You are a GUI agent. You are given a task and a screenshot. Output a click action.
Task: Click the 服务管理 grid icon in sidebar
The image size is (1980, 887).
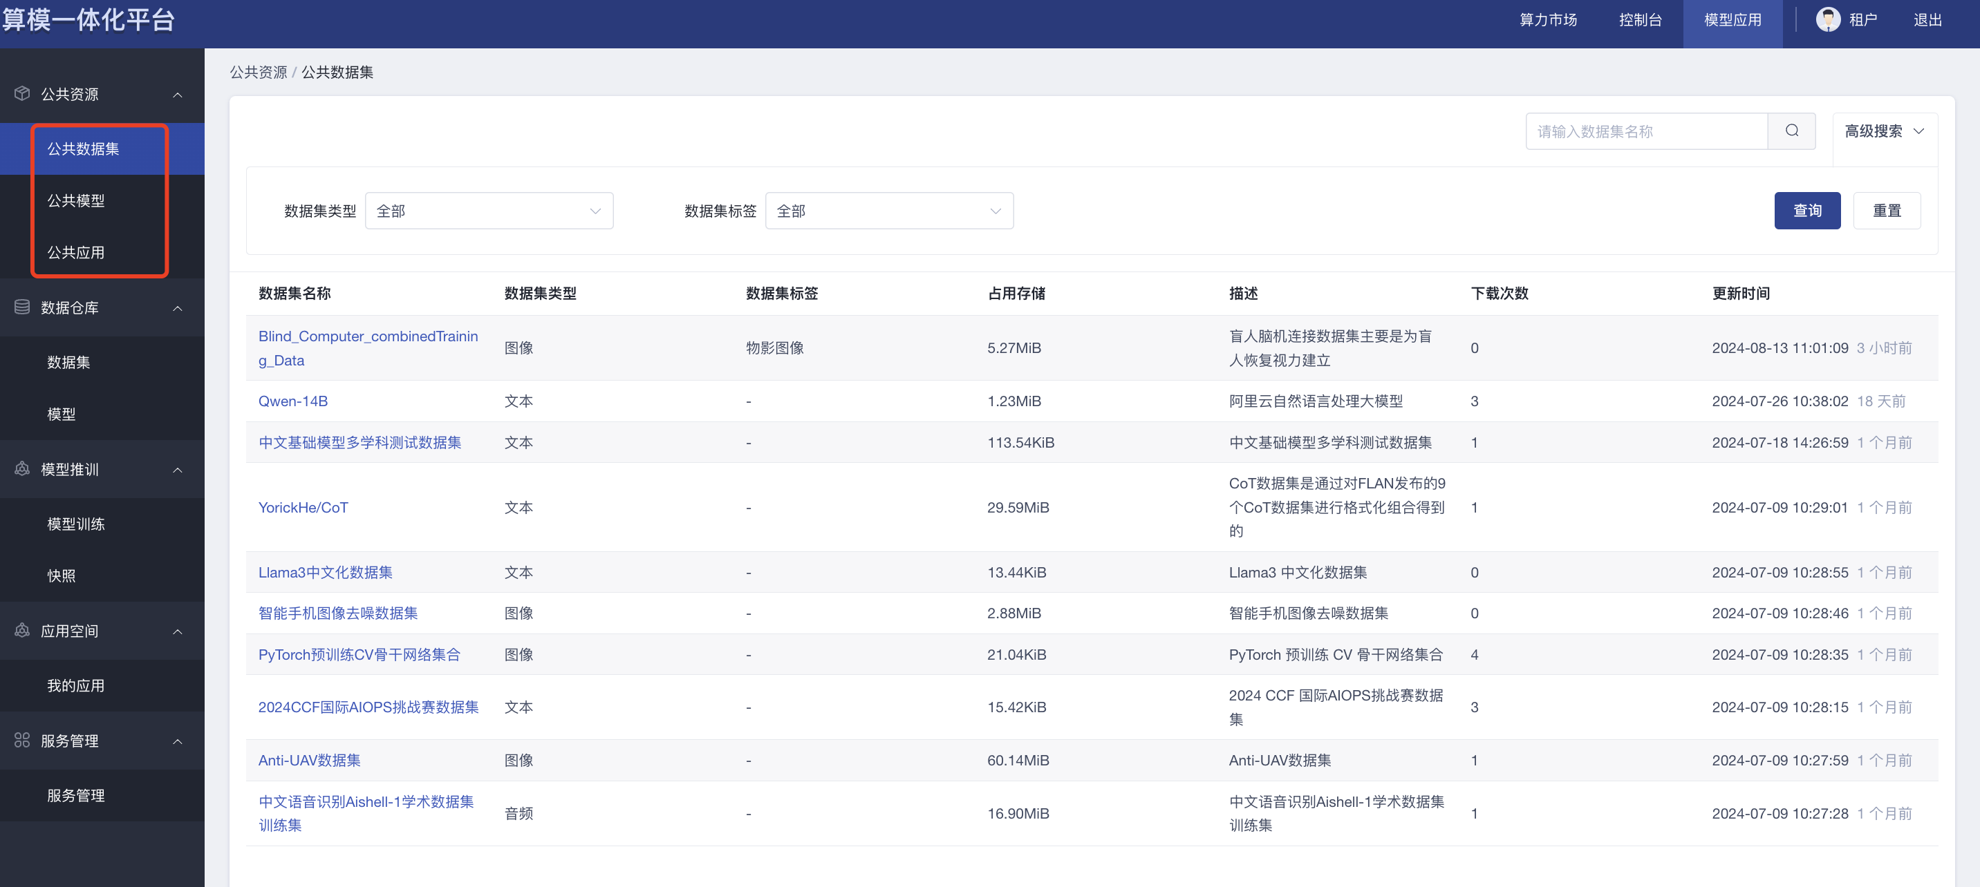click(22, 741)
